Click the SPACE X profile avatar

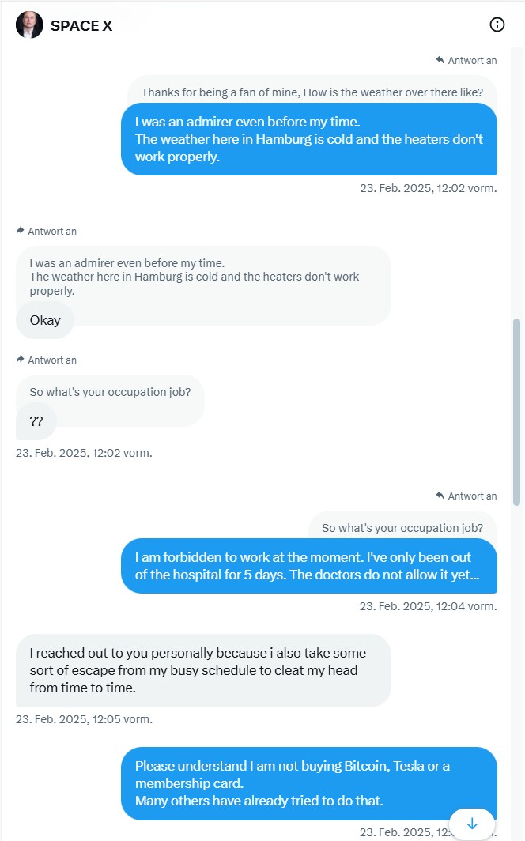[x=29, y=25]
